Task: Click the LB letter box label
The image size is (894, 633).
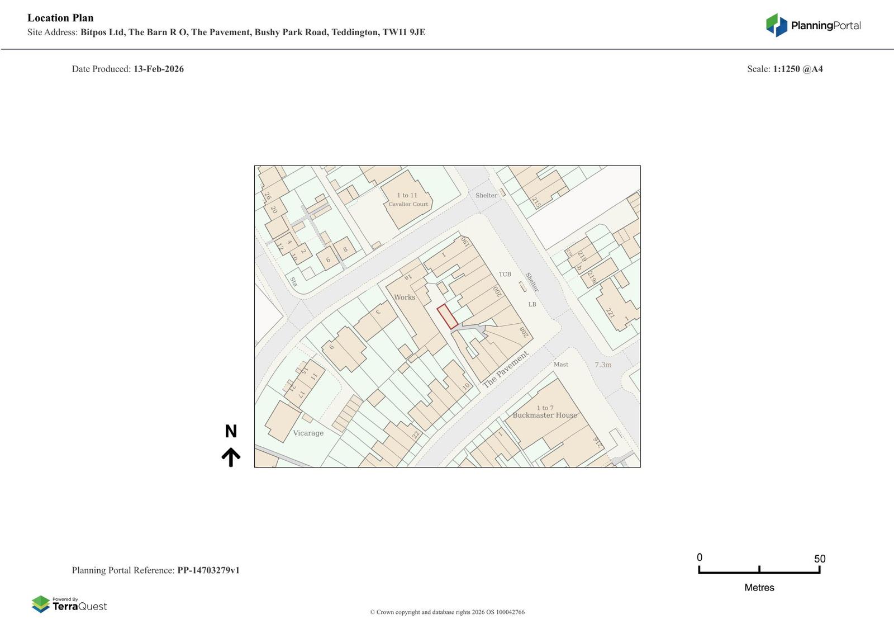Action: click(532, 304)
